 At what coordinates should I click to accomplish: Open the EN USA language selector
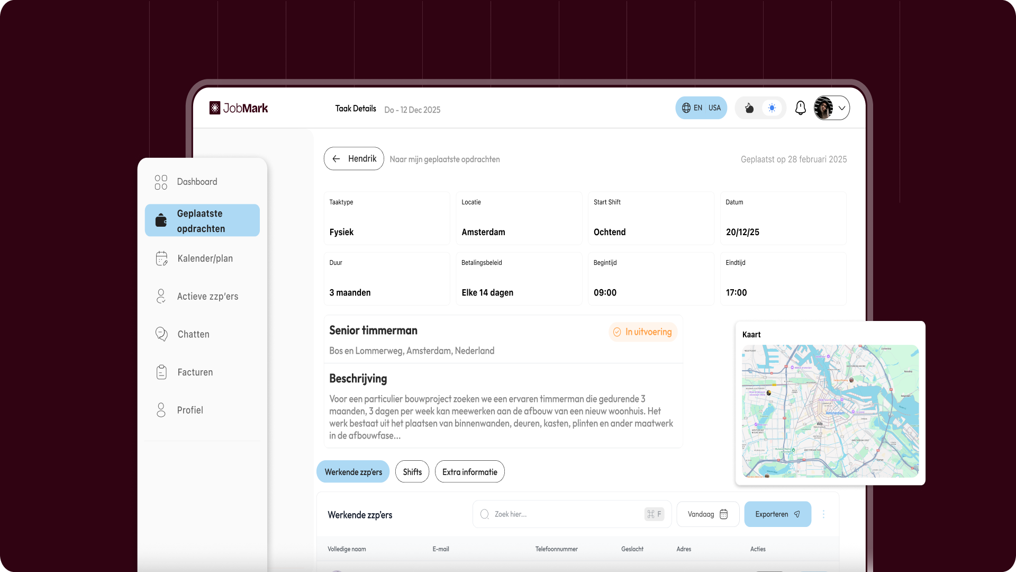(701, 108)
